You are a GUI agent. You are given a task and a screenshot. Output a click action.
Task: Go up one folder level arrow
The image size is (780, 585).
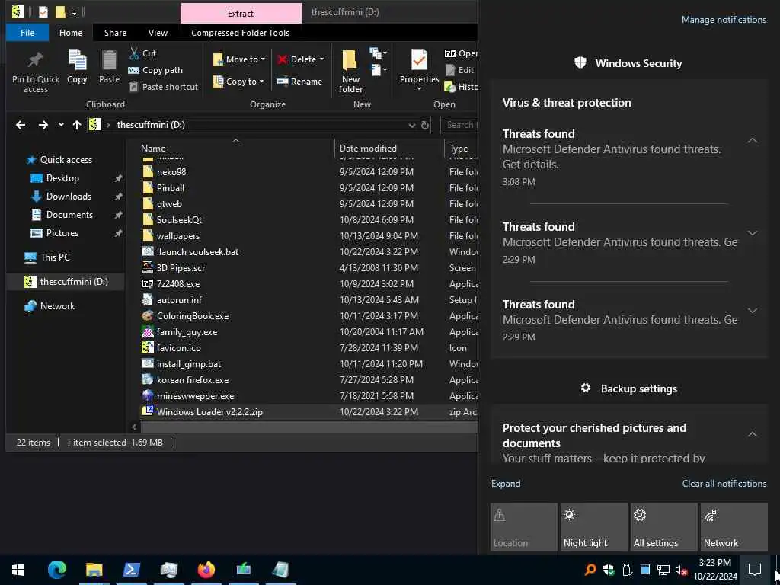(x=77, y=125)
